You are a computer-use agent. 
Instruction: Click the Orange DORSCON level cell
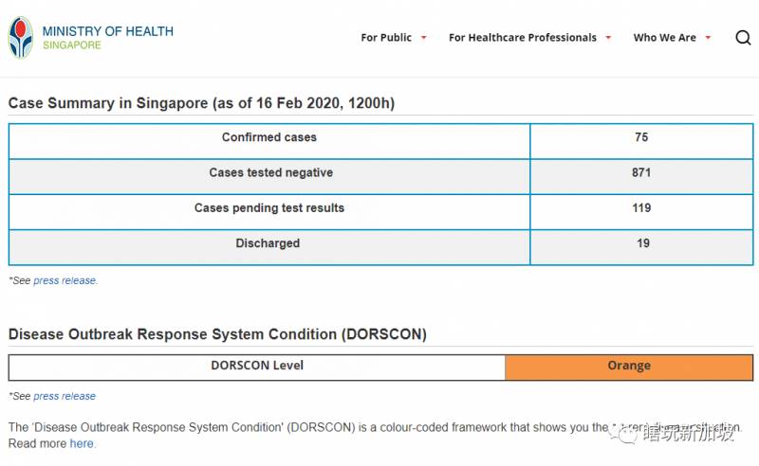[628, 367]
